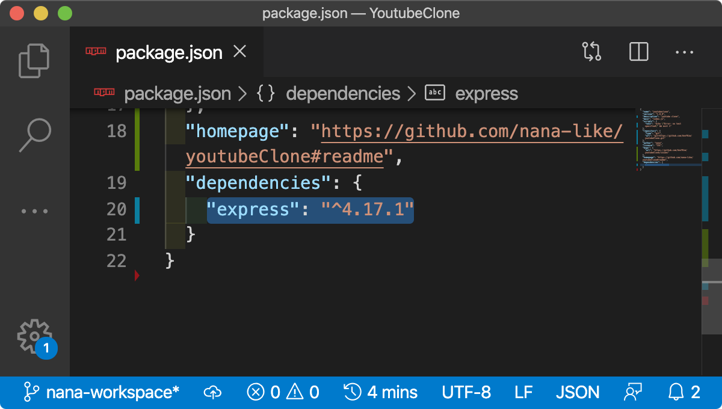Viewport: 722px width, 409px height.
Task: Click the 4 mins time tracker status
Action: click(x=380, y=393)
